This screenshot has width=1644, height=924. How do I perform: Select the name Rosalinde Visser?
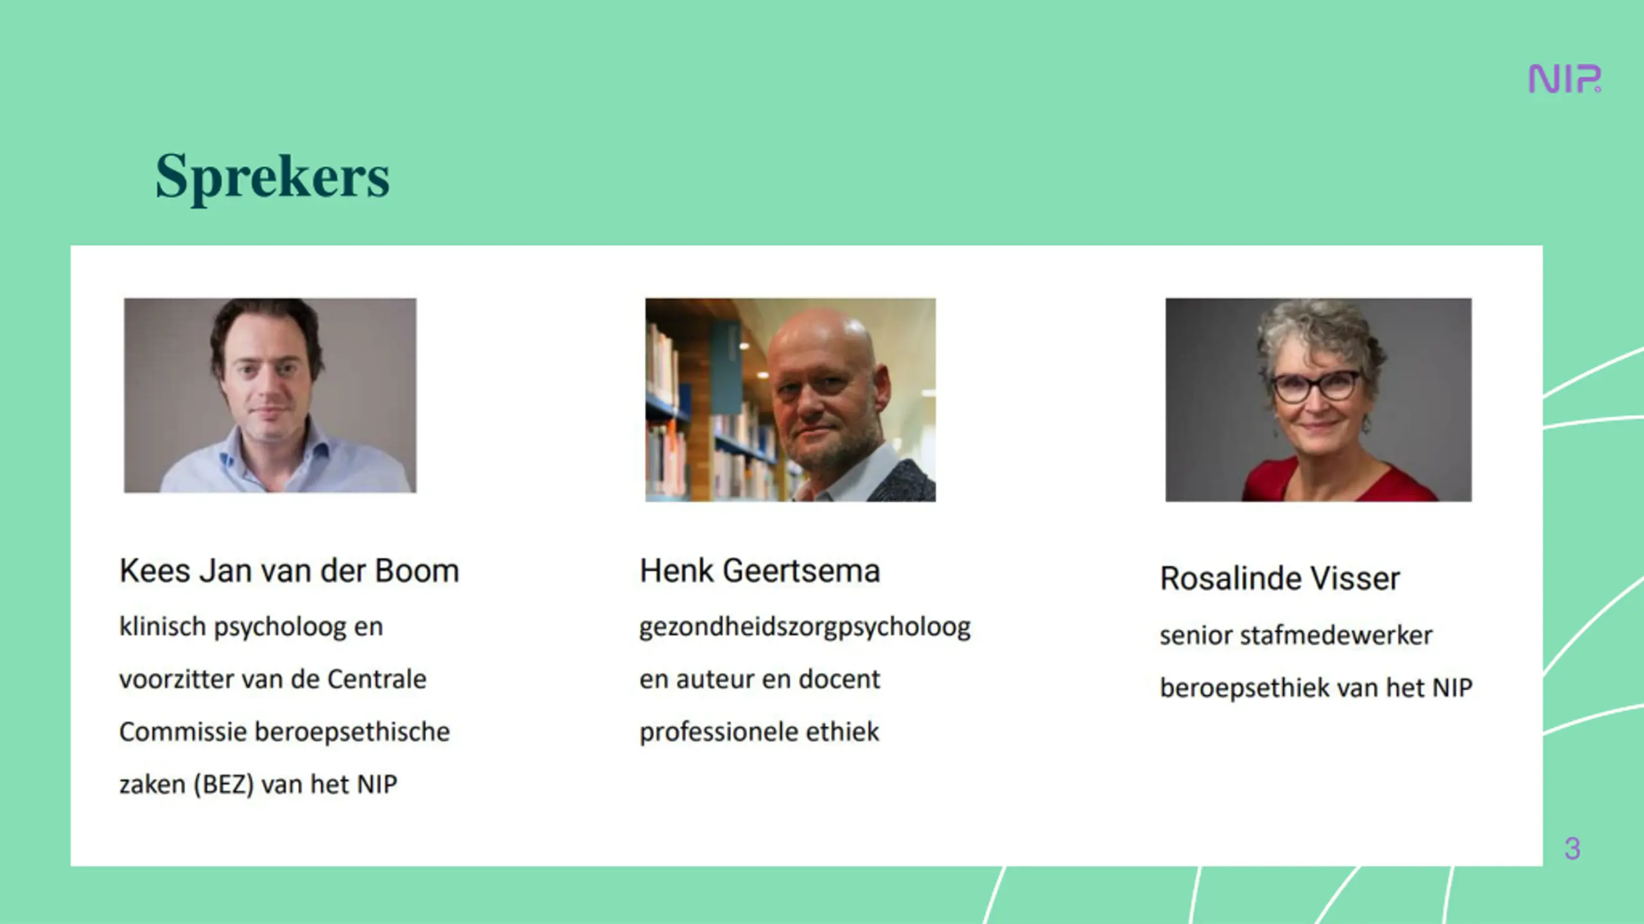(x=1279, y=578)
